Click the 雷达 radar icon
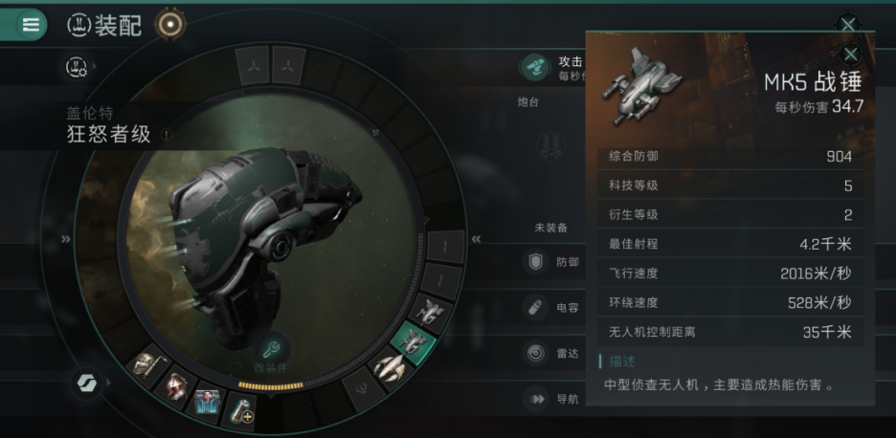This screenshot has height=438, width=896. click(x=535, y=354)
